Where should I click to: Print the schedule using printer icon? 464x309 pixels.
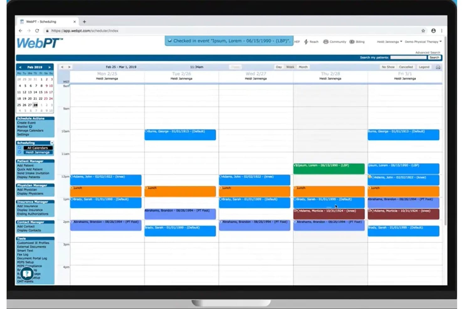pos(438,67)
